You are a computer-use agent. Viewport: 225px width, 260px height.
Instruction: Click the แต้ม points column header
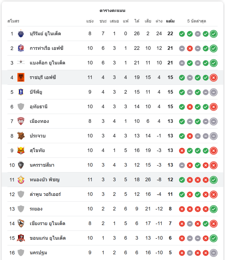(170, 21)
